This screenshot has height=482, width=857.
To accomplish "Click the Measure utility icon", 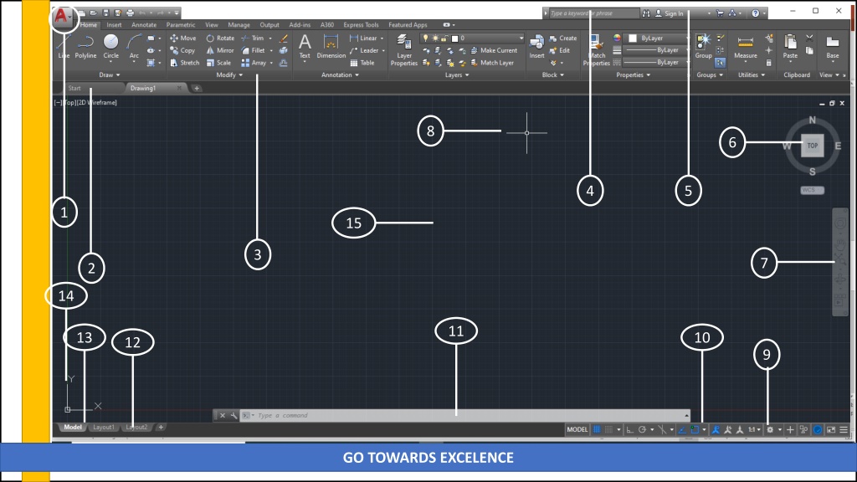I will [745, 47].
